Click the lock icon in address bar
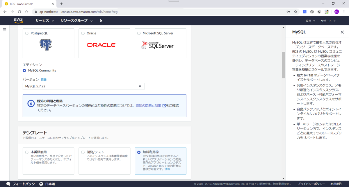 click(36, 12)
